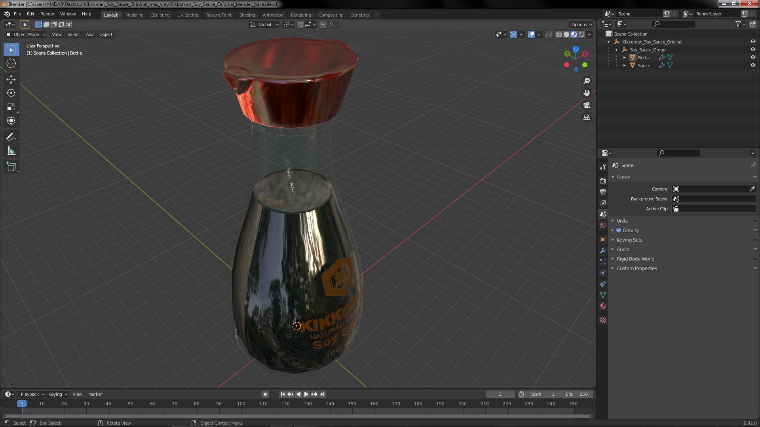Open the Playback dropdown in timeline

[x=32, y=394]
